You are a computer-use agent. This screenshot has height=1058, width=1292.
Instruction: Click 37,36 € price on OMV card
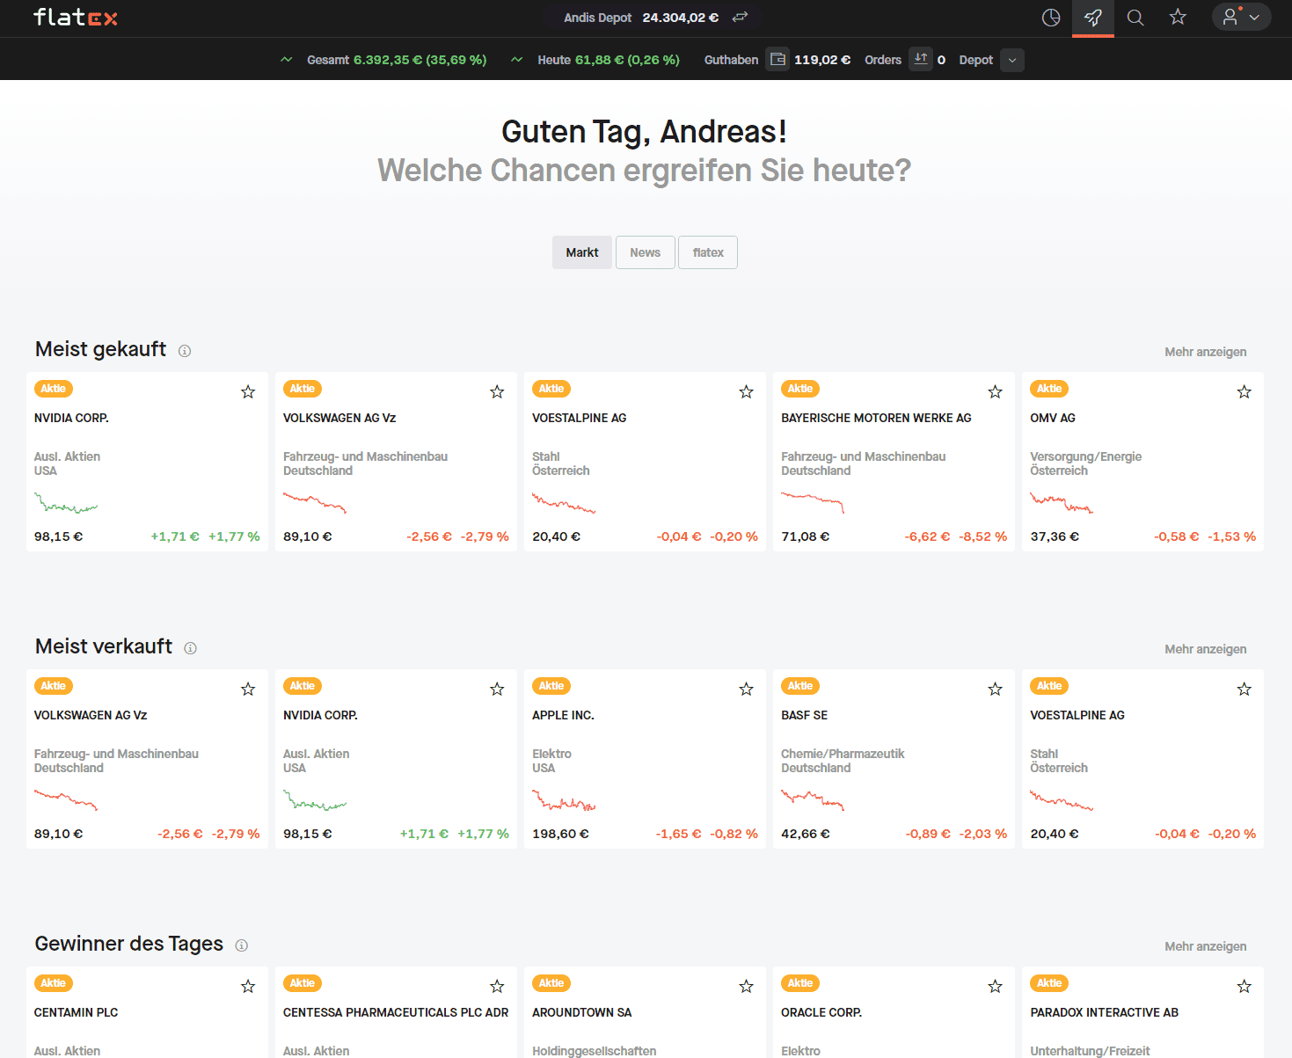1055,536
